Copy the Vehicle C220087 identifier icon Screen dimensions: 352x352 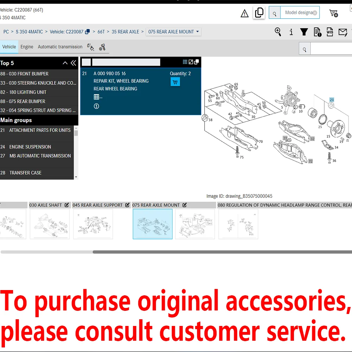coord(87,32)
